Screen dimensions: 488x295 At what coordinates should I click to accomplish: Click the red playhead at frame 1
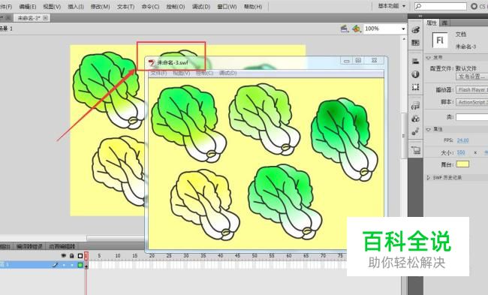(x=86, y=256)
